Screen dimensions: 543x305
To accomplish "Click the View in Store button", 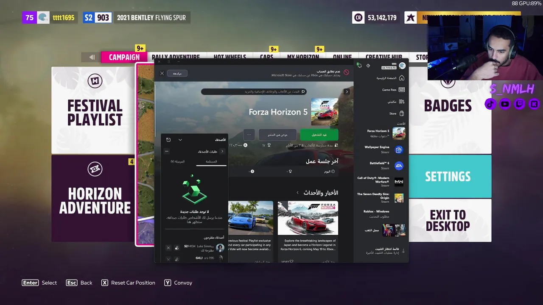I will click(277, 135).
